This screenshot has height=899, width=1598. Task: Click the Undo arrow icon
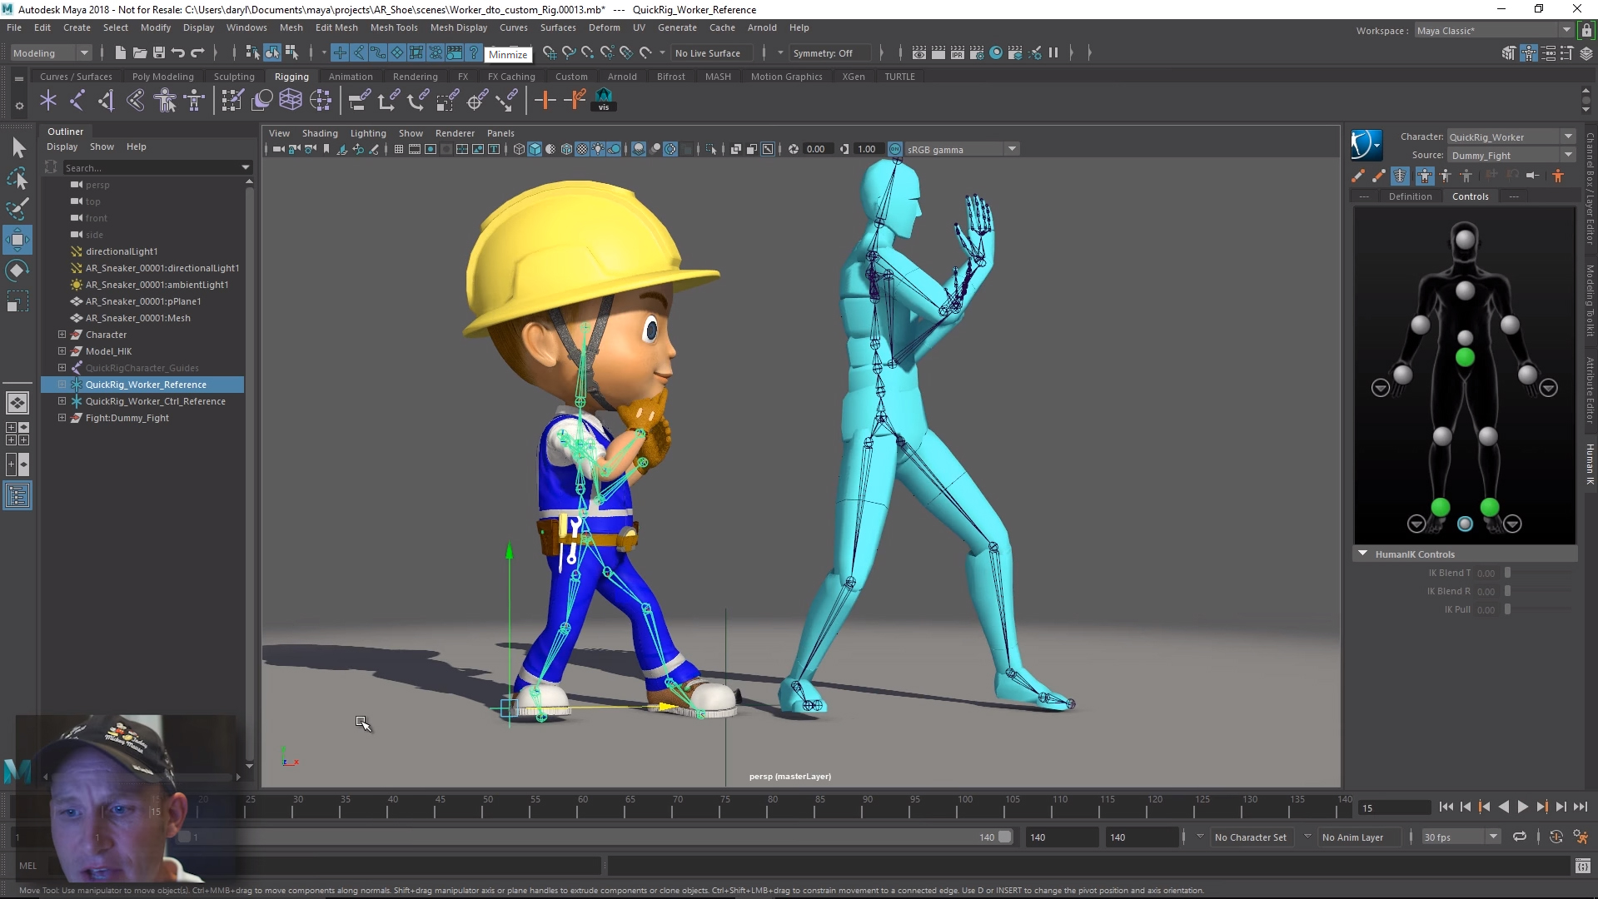177,53
